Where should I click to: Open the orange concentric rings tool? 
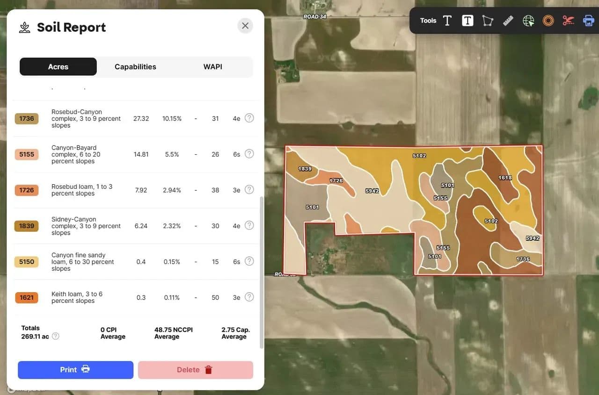click(x=548, y=21)
